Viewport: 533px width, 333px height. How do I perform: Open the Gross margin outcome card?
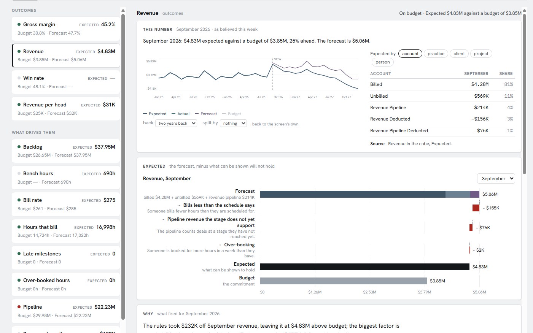tap(66, 29)
